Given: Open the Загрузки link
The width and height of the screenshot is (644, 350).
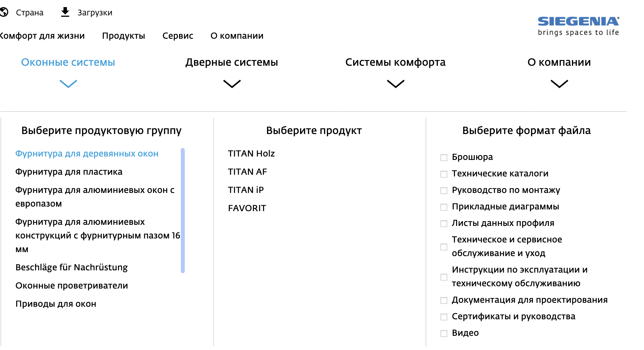Looking at the screenshot, I should click(95, 13).
